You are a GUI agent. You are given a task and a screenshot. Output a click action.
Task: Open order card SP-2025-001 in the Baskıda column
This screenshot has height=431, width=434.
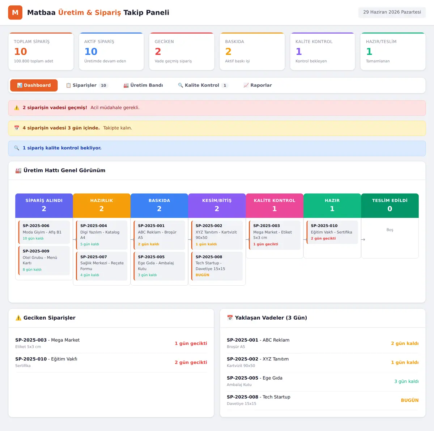tap(159, 235)
